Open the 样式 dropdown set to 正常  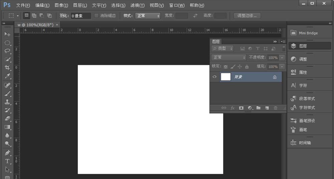(x=148, y=16)
